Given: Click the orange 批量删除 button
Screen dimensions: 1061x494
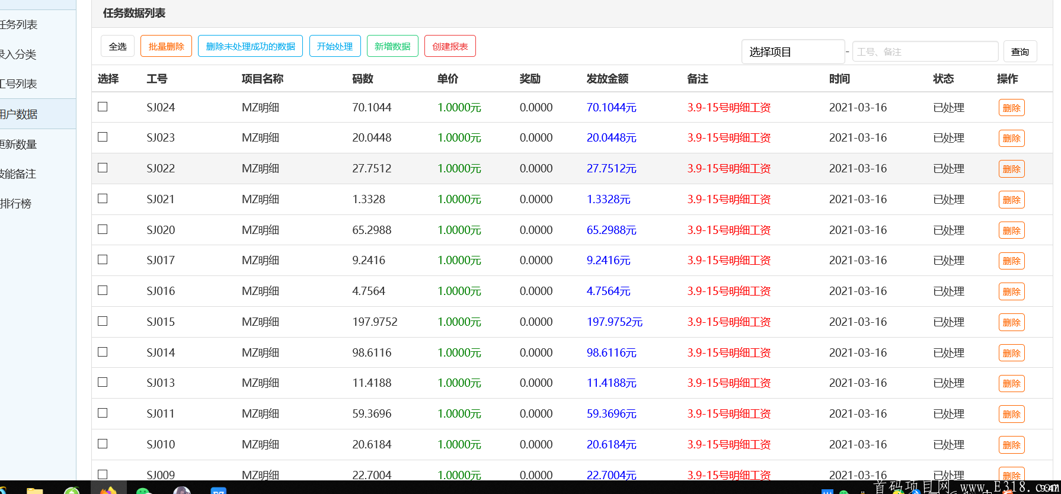Looking at the screenshot, I should pyautogui.click(x=166, y=46).
